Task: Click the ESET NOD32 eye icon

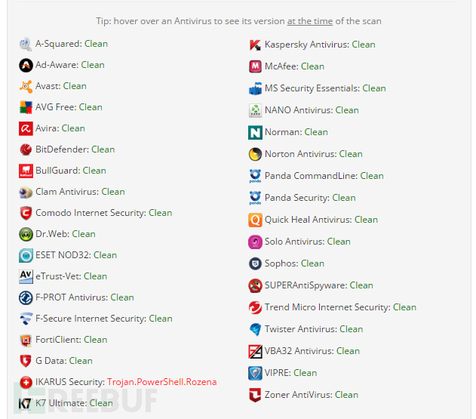Action: (x=26, y=255)
